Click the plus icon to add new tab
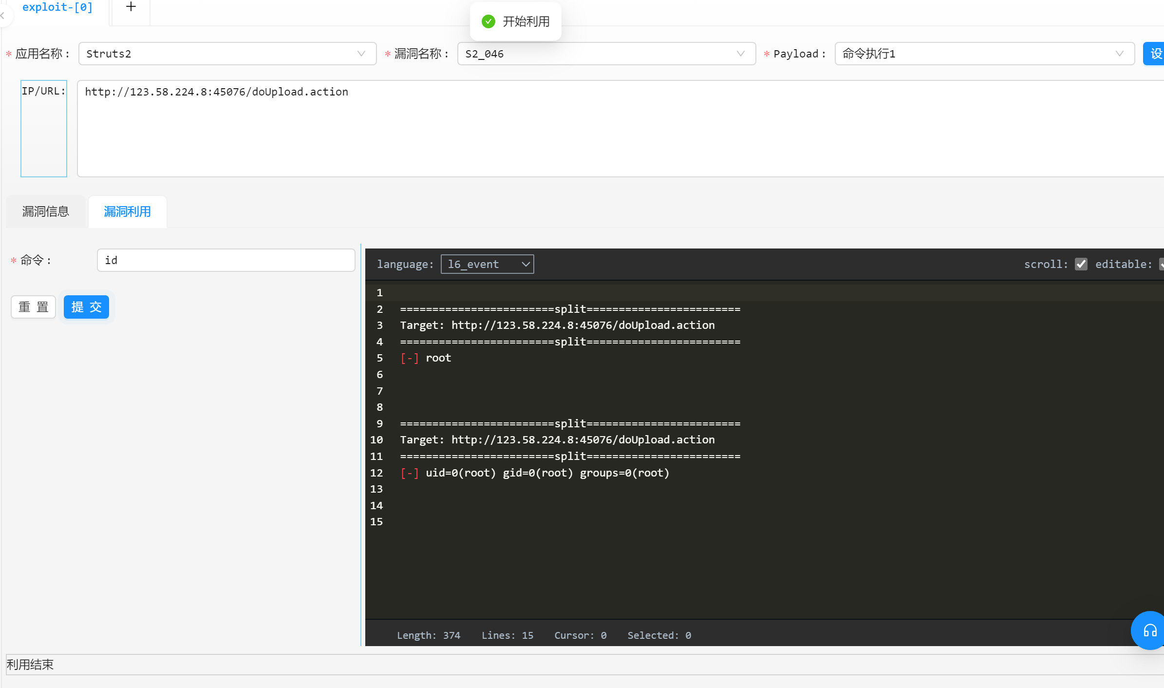Viewport: 1164px width, 688px height. click(131, 7)
